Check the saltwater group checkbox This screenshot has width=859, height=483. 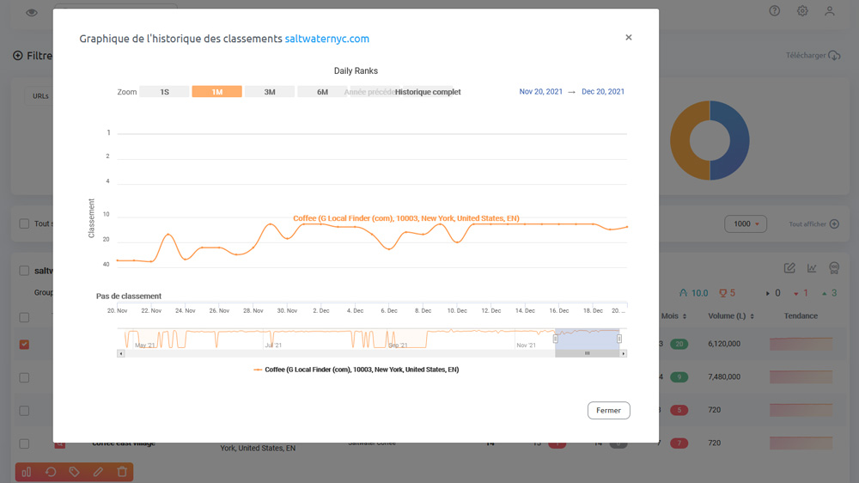24,270
